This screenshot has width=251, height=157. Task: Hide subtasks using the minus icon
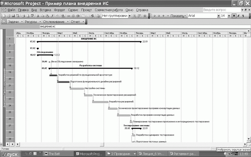coord(168,16)
